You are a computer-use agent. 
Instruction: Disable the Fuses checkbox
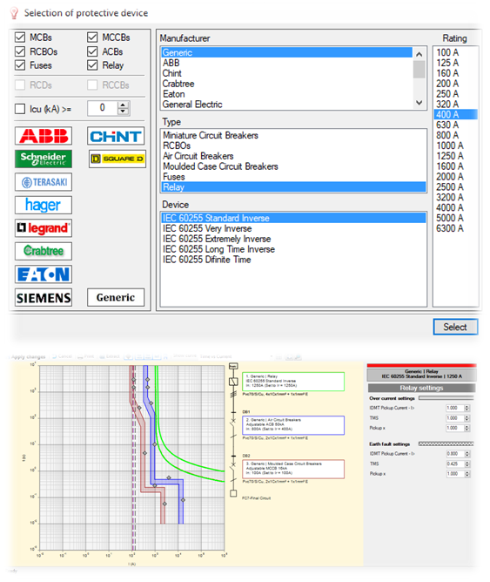pyautogui.click(x=20, y=65)
